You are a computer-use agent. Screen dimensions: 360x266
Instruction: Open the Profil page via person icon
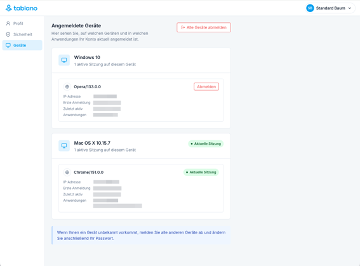click(8, 23)
